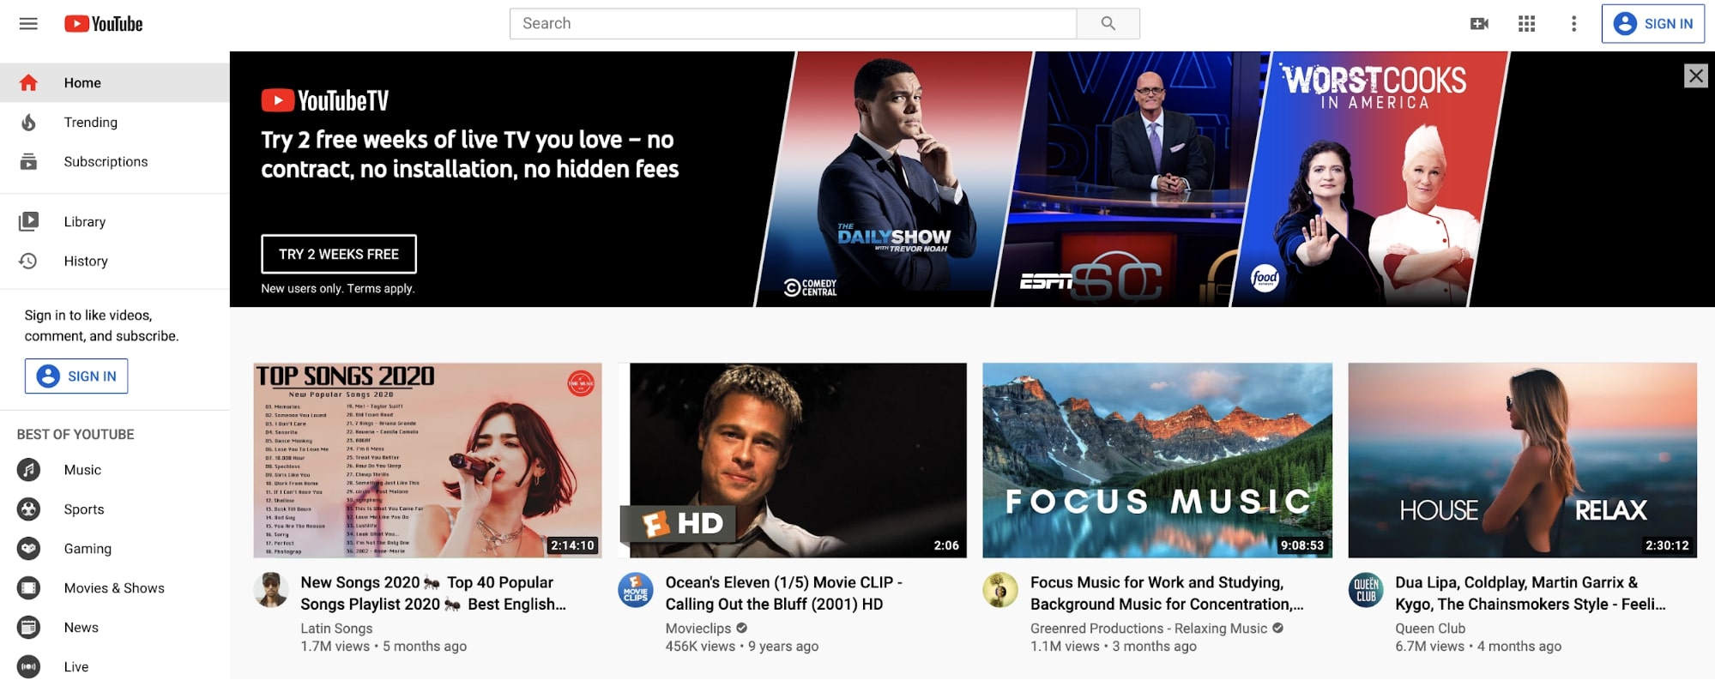Select Trending in sidebar
Viewport: 1715px width, 680px height.
[x=115, y=122]
